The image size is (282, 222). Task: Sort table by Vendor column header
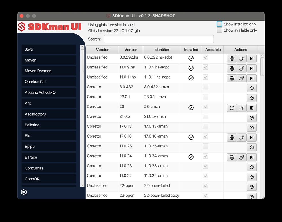pyautogui.click(x=102, y=50)
